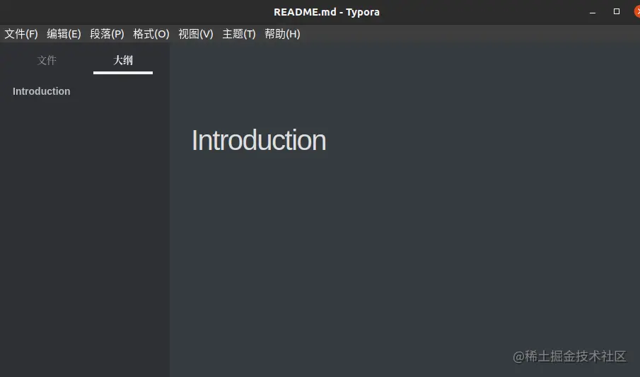Viewport: 640px width, 377px height.
Task: Jump to Introduction in the outline
Action: tap(41, 91)
